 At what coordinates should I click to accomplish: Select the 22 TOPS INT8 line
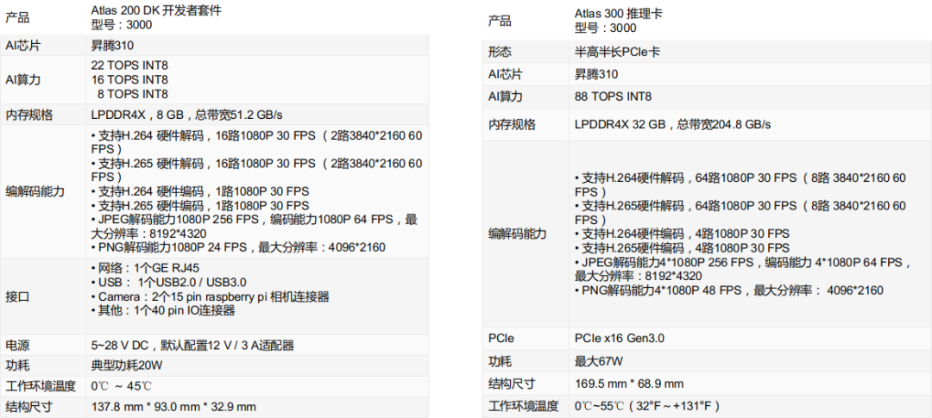tap(130, 65)
